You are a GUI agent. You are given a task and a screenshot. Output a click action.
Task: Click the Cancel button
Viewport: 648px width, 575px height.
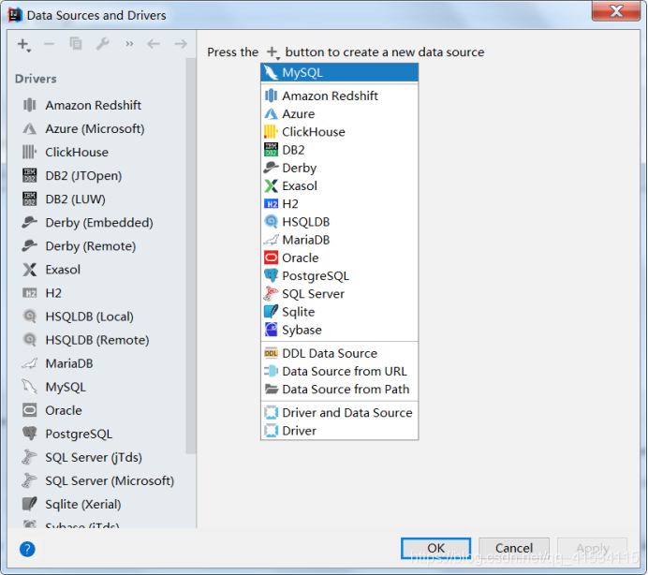514,548
